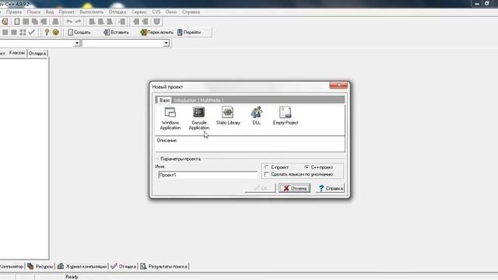
Task: Open the Справка menu in menu bar
Action: (191, 12)
